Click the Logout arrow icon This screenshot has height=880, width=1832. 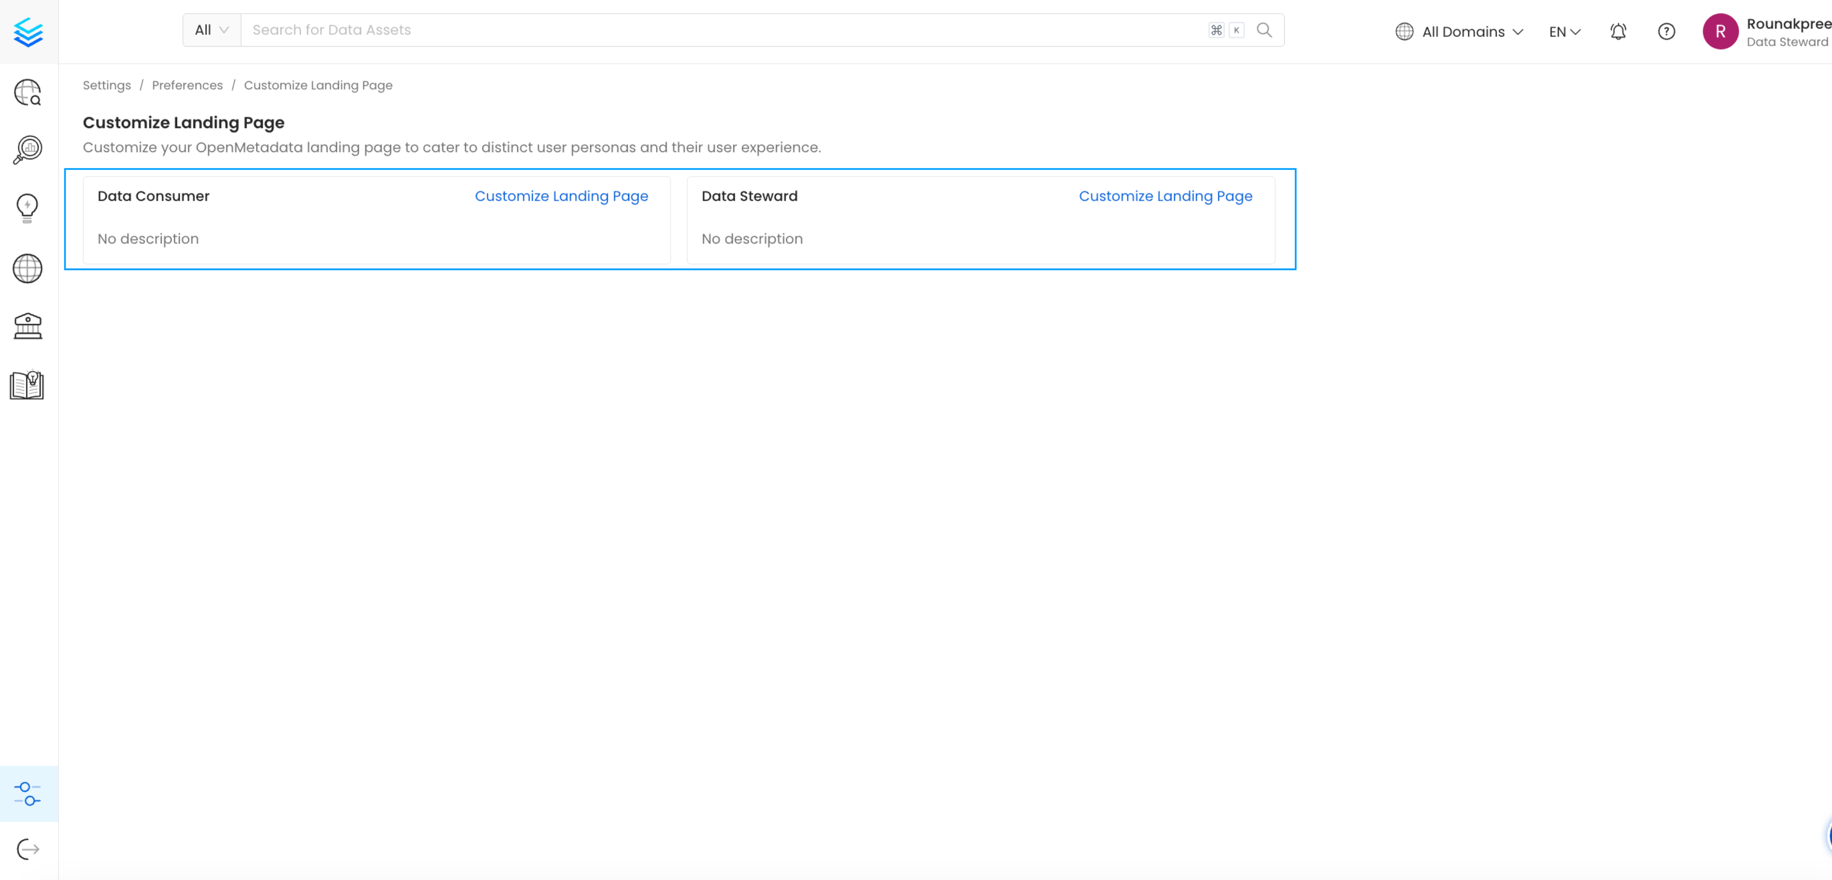pyautogui.click(x=28, y=849)
